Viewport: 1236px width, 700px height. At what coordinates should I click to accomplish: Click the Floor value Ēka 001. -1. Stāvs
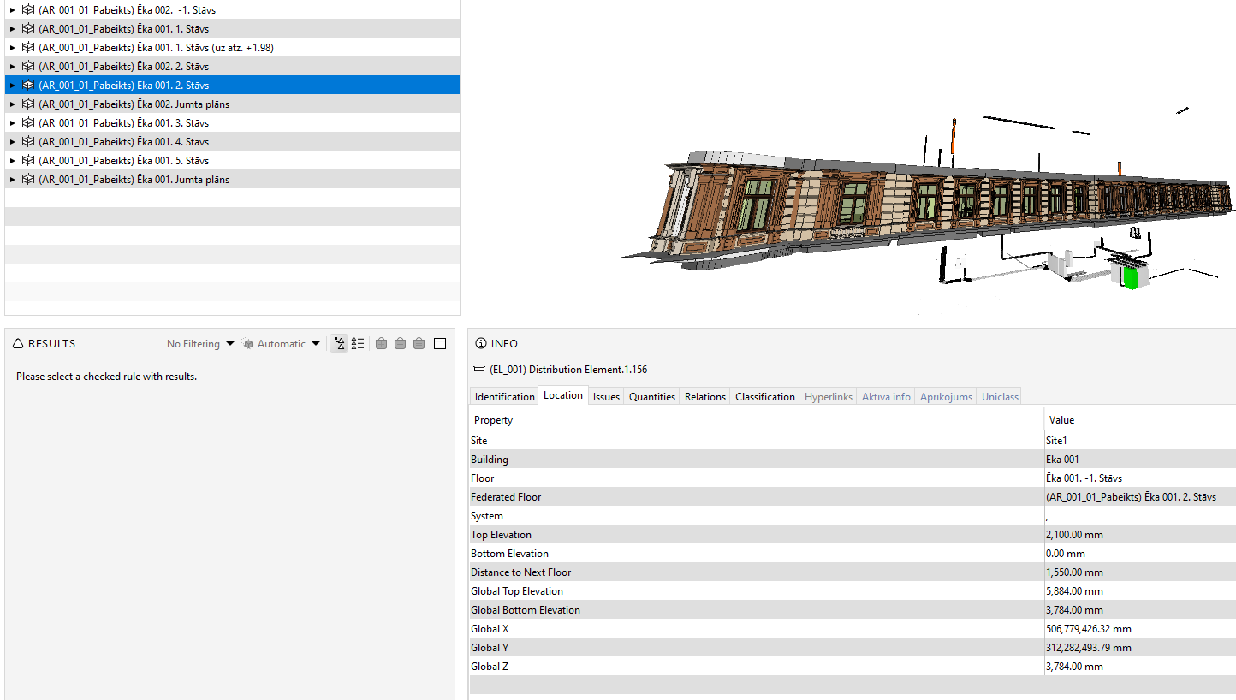[x=1140, y=478]
